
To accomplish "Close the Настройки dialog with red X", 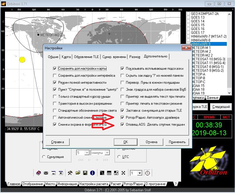I will click(186, 48).
